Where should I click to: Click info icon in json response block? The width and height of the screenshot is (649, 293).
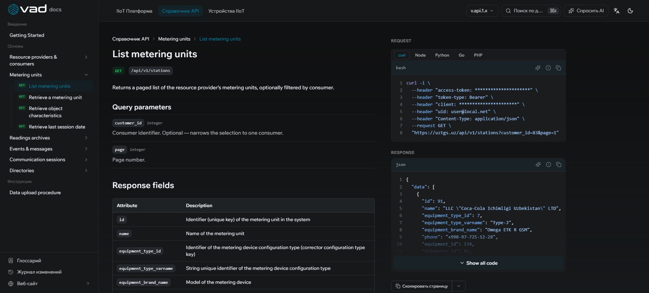coord(549,165)
